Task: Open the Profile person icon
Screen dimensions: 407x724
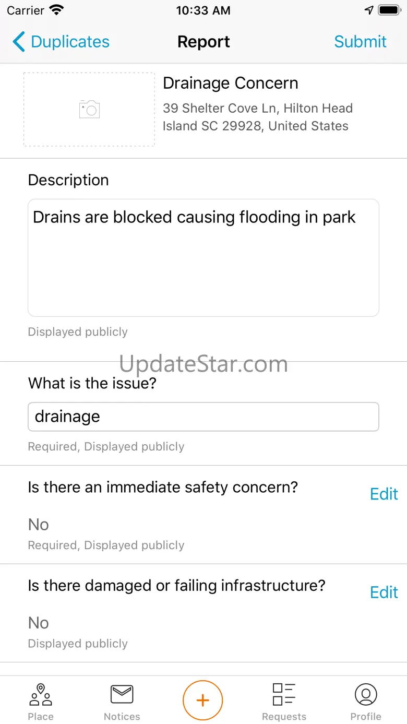Action: [366, 694]
